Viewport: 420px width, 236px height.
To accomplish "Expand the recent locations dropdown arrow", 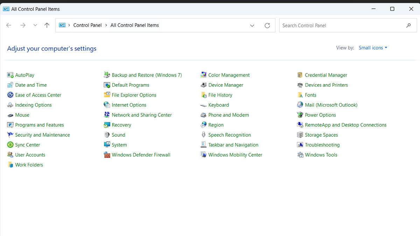I will click(x=35, y=25).
